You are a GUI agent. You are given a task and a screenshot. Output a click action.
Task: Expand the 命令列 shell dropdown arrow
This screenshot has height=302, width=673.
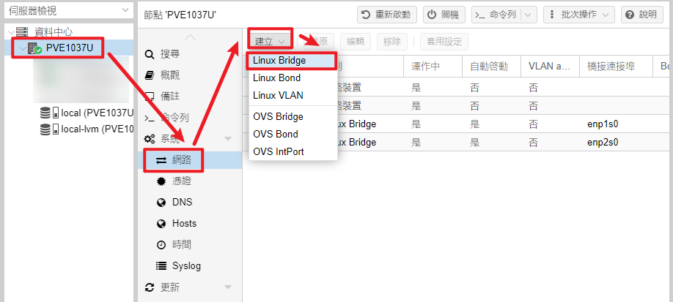point(529,15)
